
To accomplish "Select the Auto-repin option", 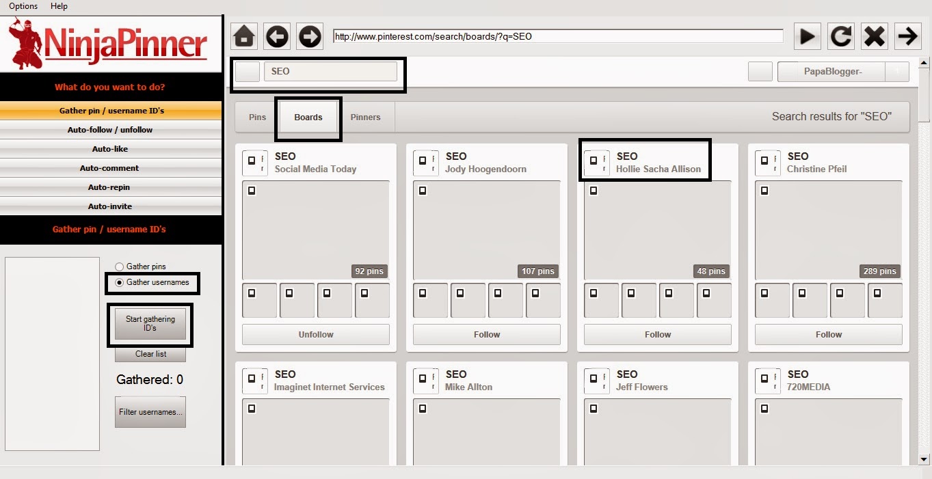I will point(111,187).
